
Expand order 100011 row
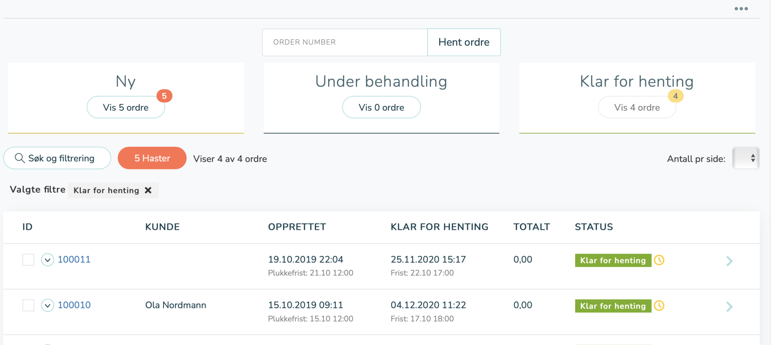[x=48, y=260]
